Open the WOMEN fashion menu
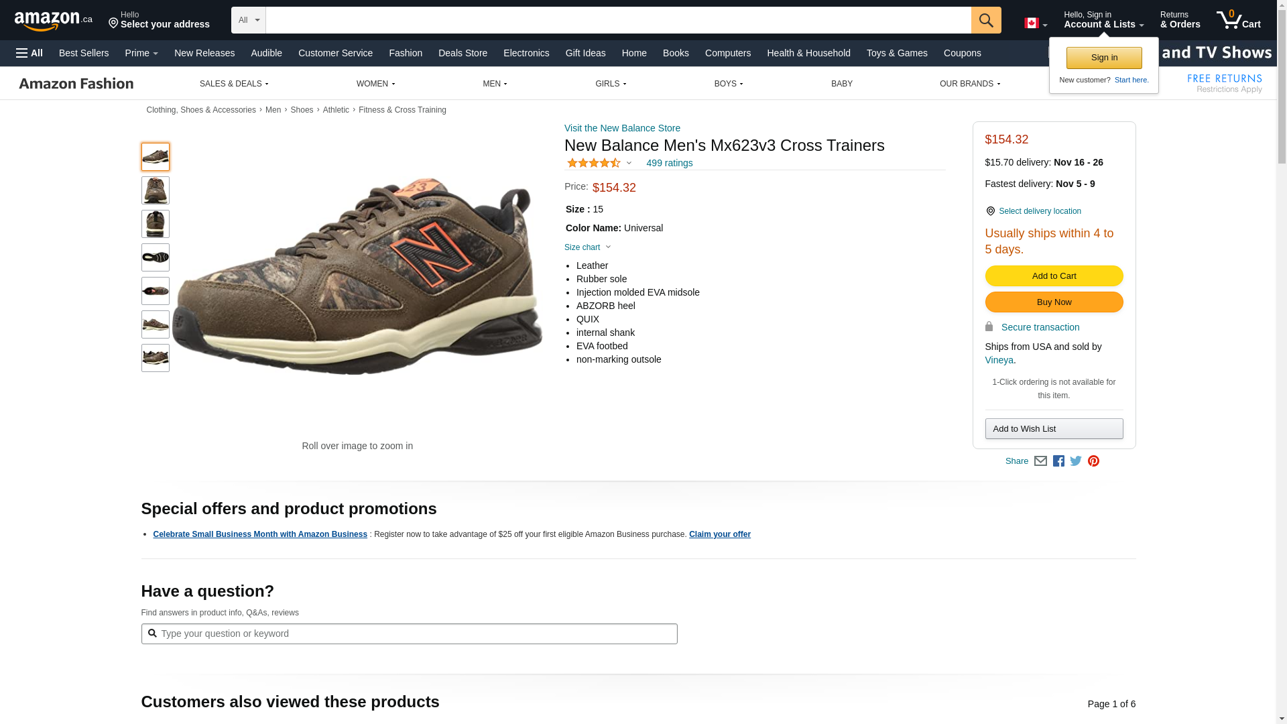The height and width of the screenshot is (724, 1287). 375,84
